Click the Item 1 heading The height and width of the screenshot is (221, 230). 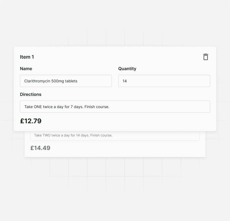click(x=27, y=57)
